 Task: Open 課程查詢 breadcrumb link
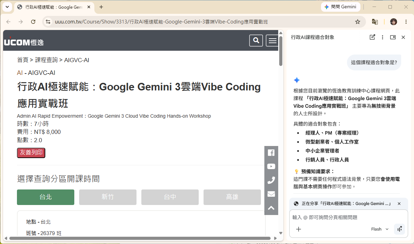pyautogui.click(x=46, y=60)
